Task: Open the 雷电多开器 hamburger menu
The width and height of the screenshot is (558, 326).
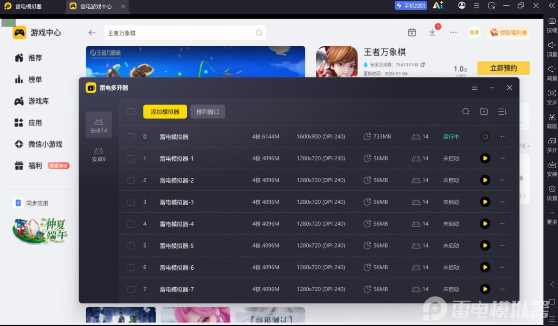Action: 475,88
